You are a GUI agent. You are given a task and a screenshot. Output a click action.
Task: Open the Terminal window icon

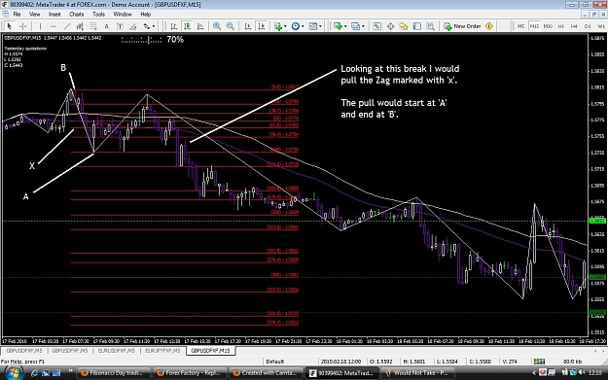click(x=417, y=26)
